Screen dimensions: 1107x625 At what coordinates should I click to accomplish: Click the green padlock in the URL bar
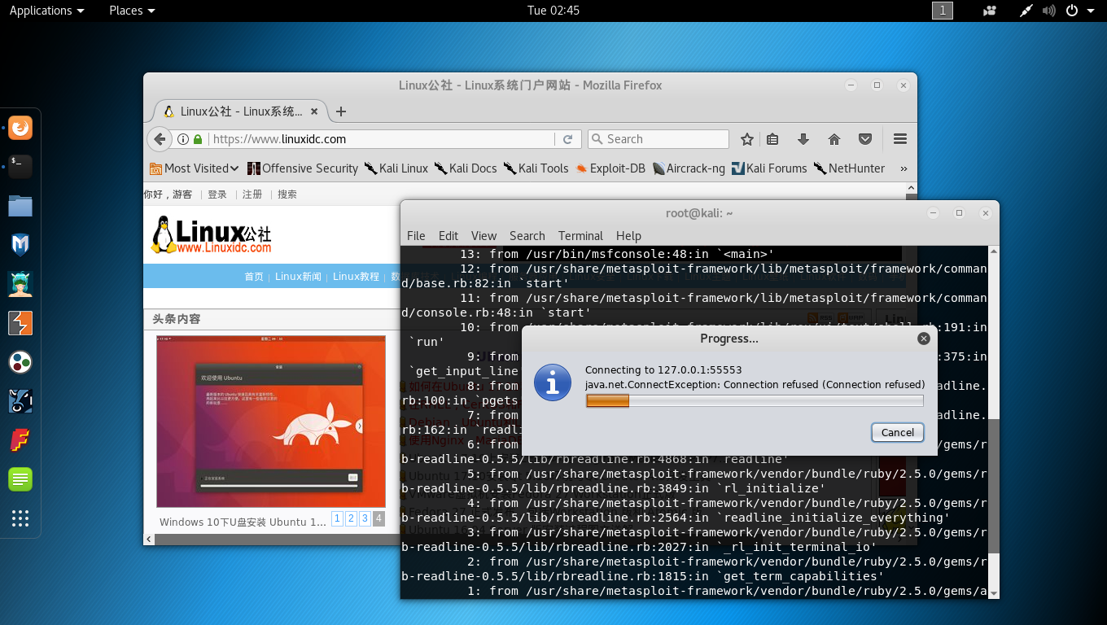pos(198,139)
